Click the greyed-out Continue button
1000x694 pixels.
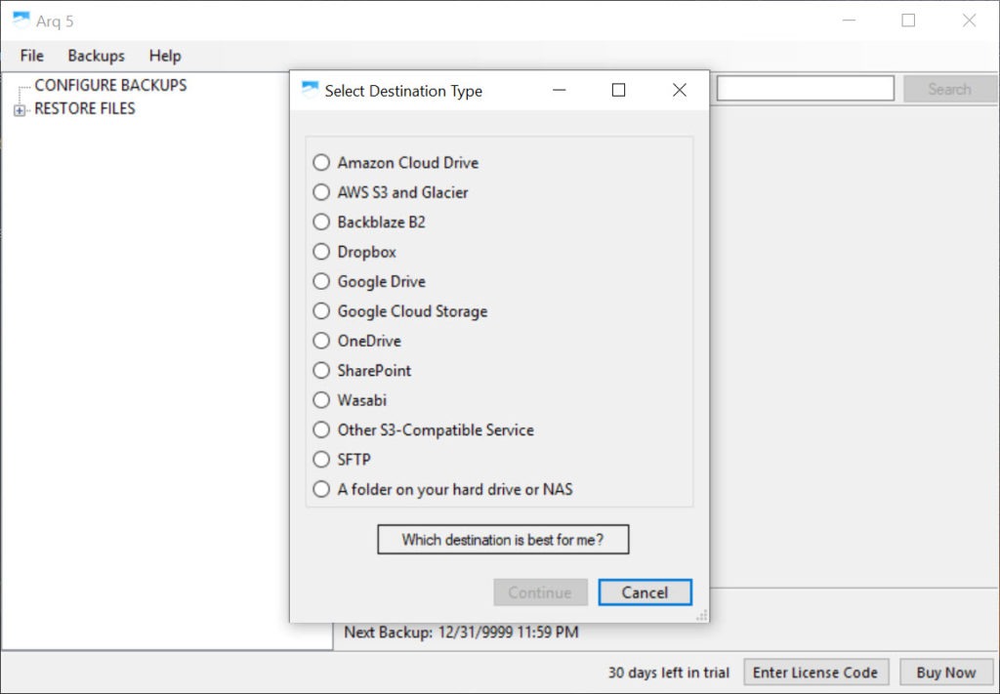[x=540, y=592]
